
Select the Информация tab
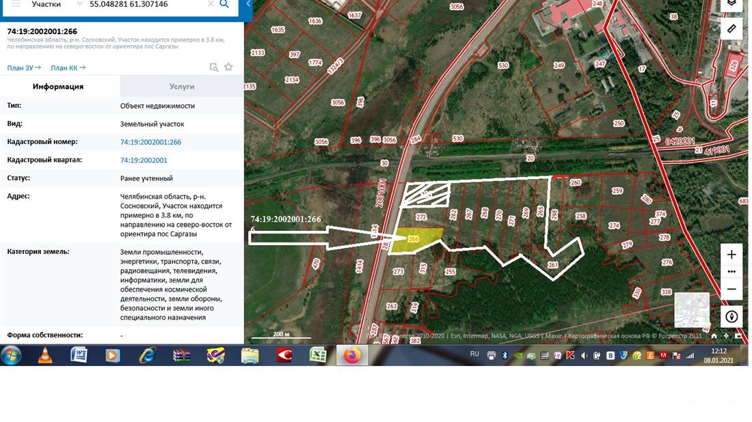click(58, 87)
